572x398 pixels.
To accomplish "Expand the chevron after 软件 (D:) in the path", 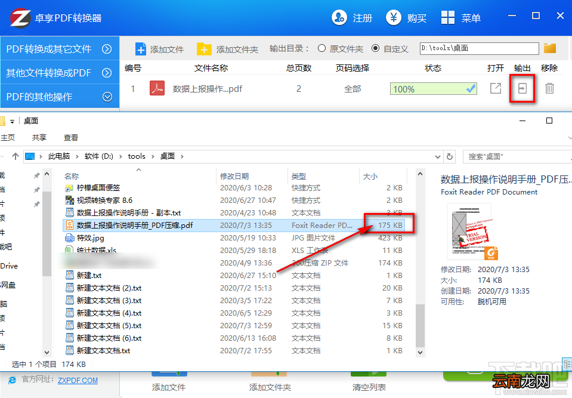I will pyautogui.click(x=120, y=156).
